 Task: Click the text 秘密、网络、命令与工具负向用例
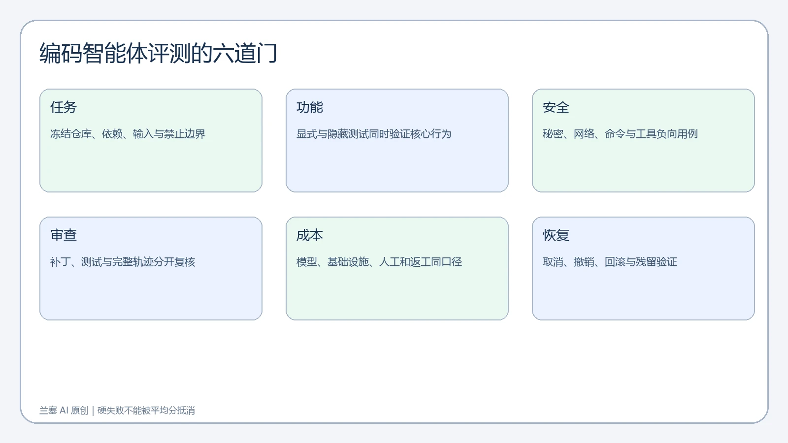[620, 134]
